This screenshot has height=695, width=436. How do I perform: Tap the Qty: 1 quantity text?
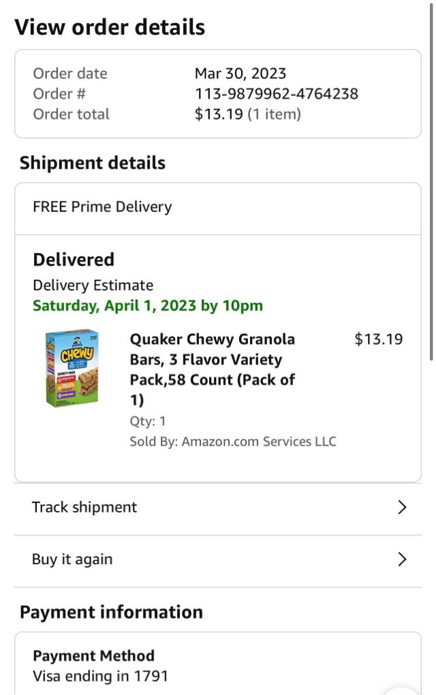(x=148, y=421)
